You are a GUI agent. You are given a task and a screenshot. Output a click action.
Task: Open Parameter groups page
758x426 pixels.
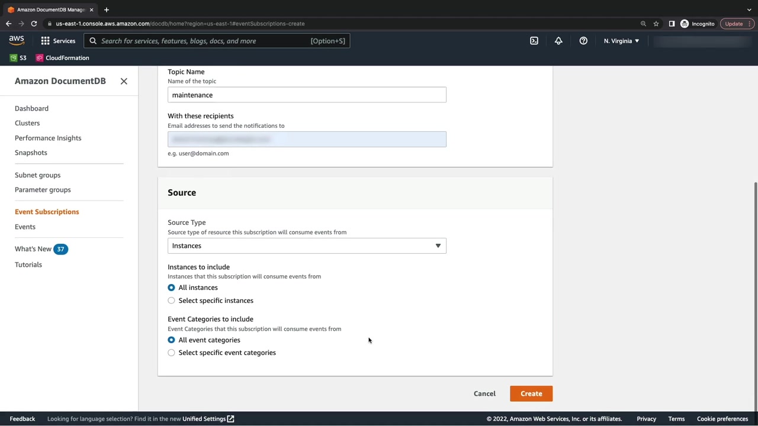click(43, 190)
